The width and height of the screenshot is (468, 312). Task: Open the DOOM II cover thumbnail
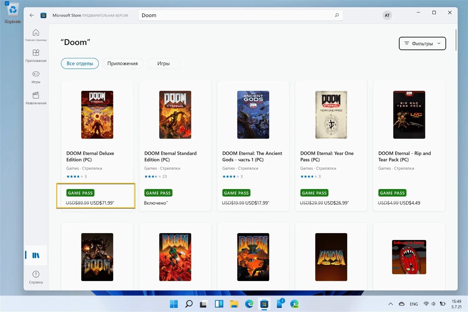pos(253,257)
